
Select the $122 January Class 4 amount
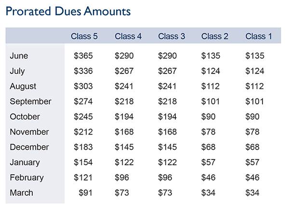[x=124, y=162]
